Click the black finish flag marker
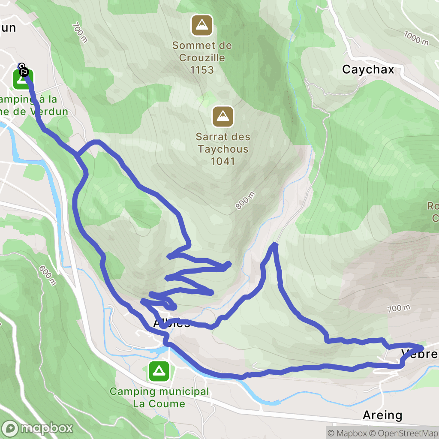The width and height of the screenshot is (439, 439). [24, 72]
